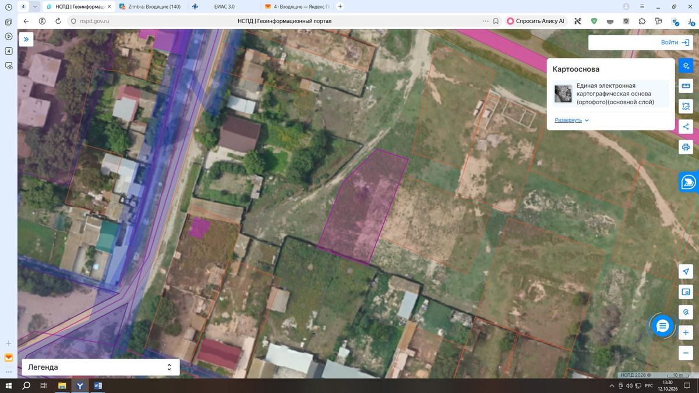Click the target location icon above zoom controls
Screen dimensions: 699x393
(x=686, y=312)
